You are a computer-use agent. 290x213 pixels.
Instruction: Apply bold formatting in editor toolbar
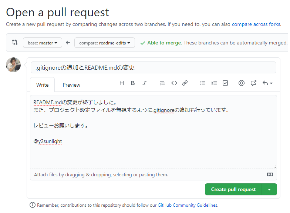point(133,83)
